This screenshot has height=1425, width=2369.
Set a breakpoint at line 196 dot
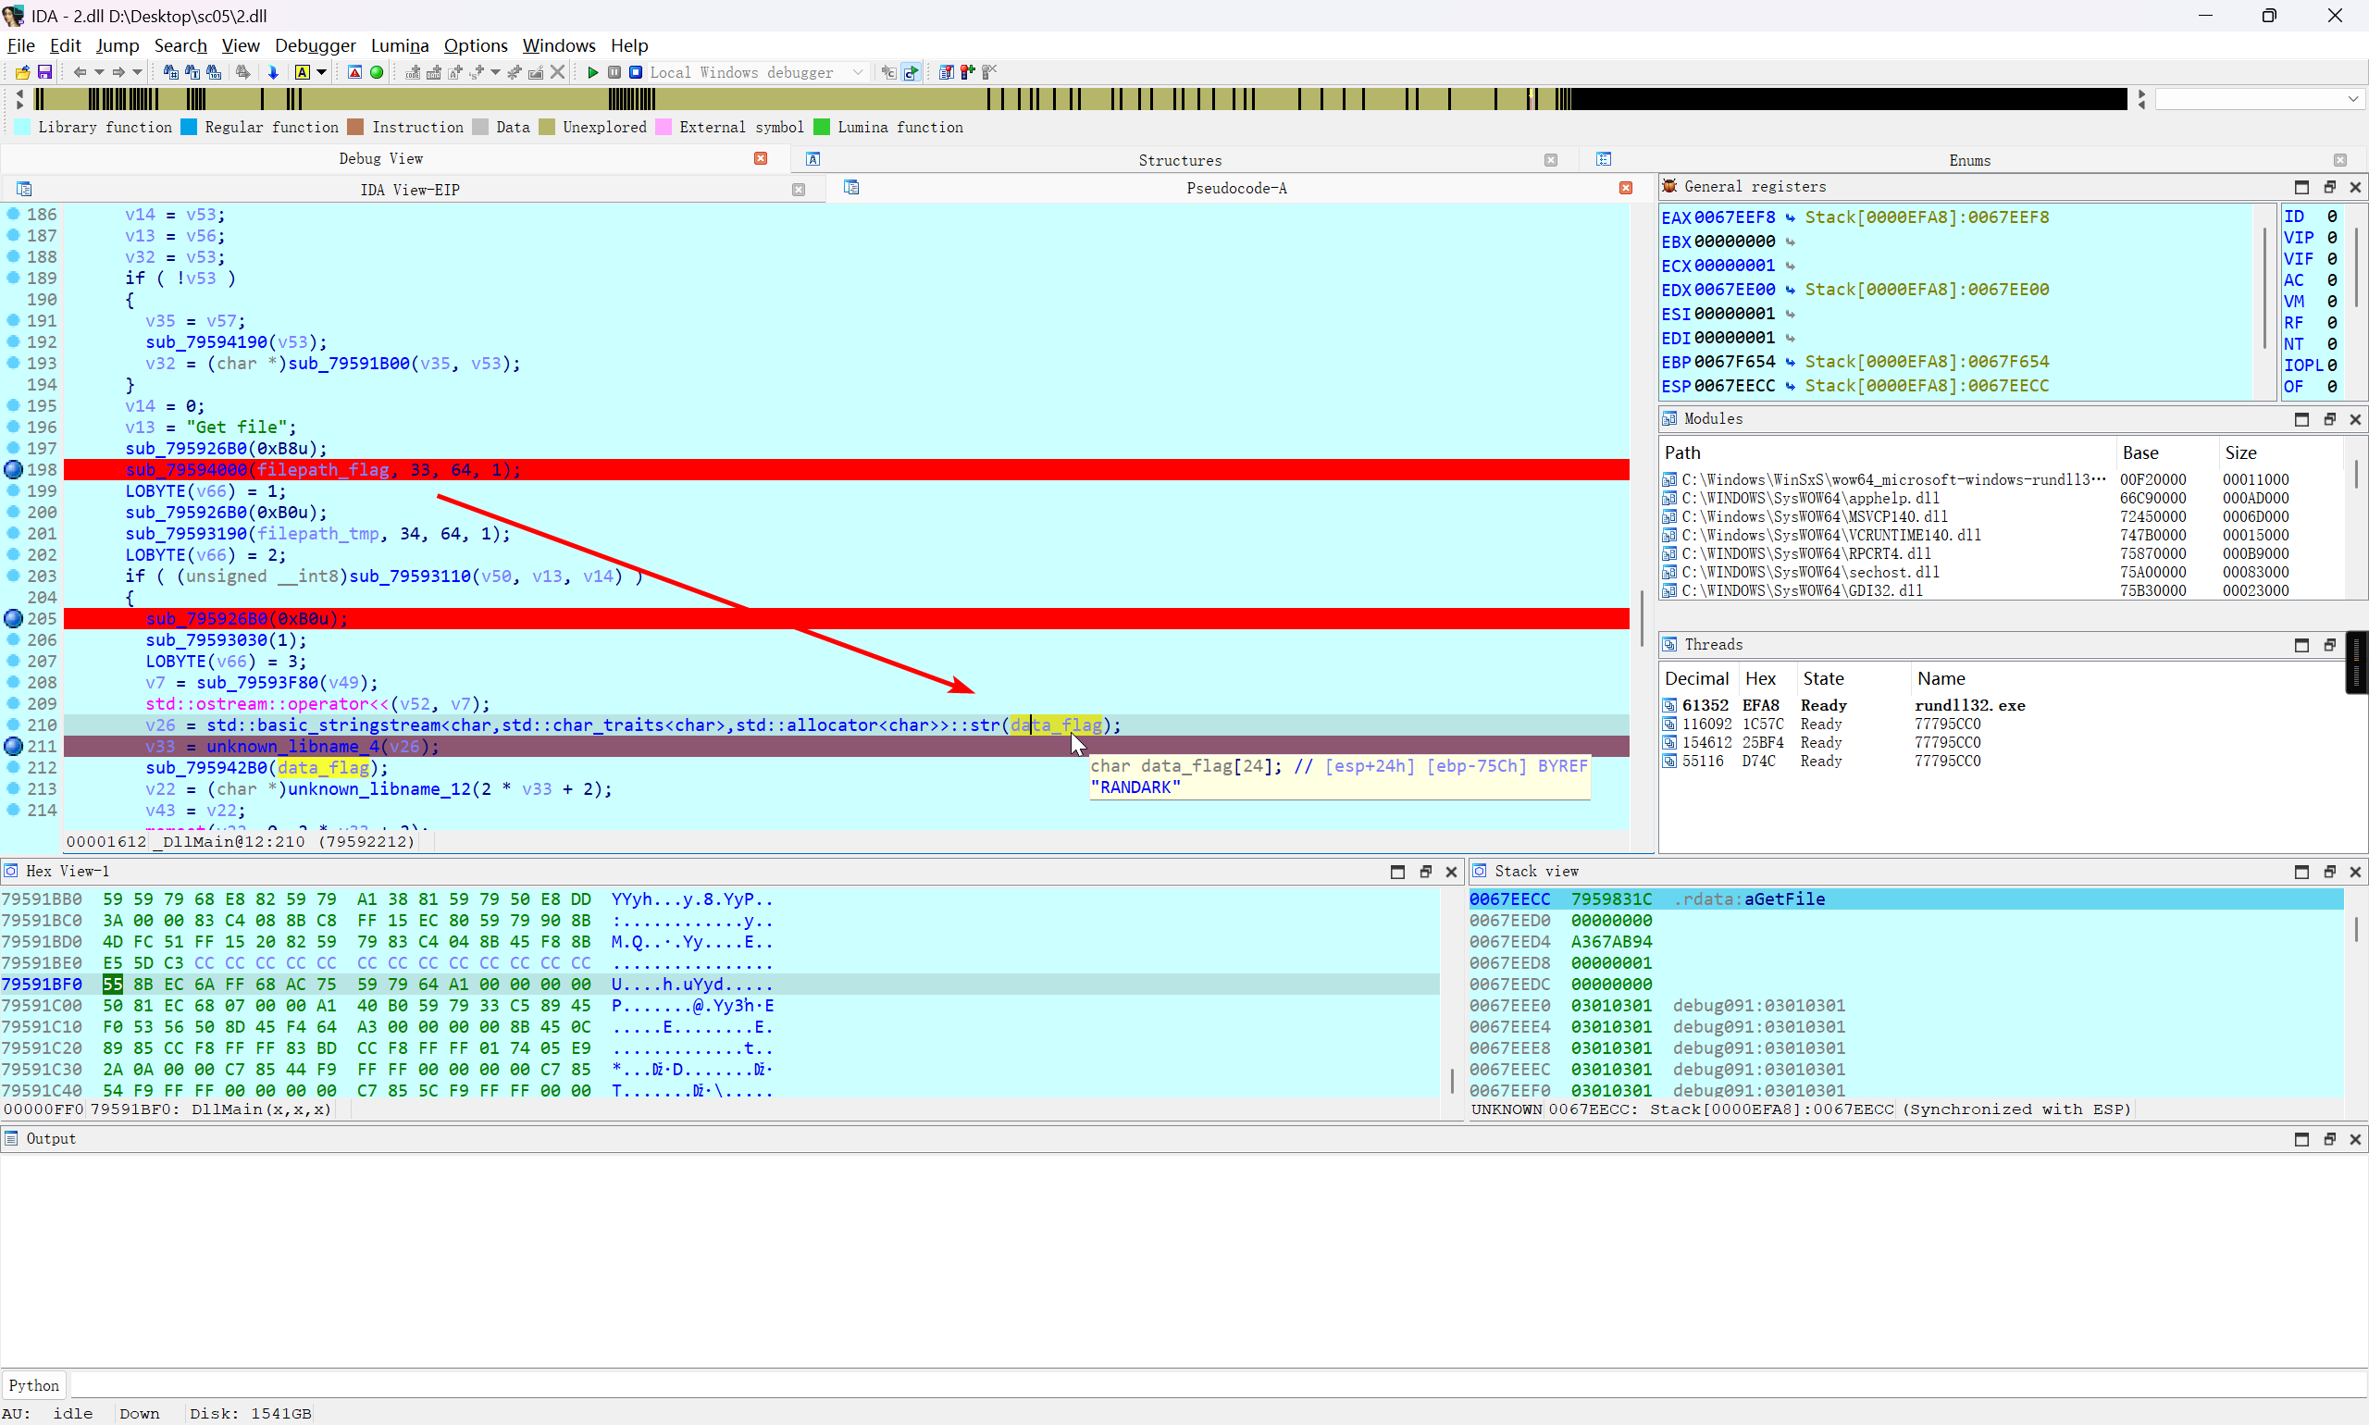14,427
